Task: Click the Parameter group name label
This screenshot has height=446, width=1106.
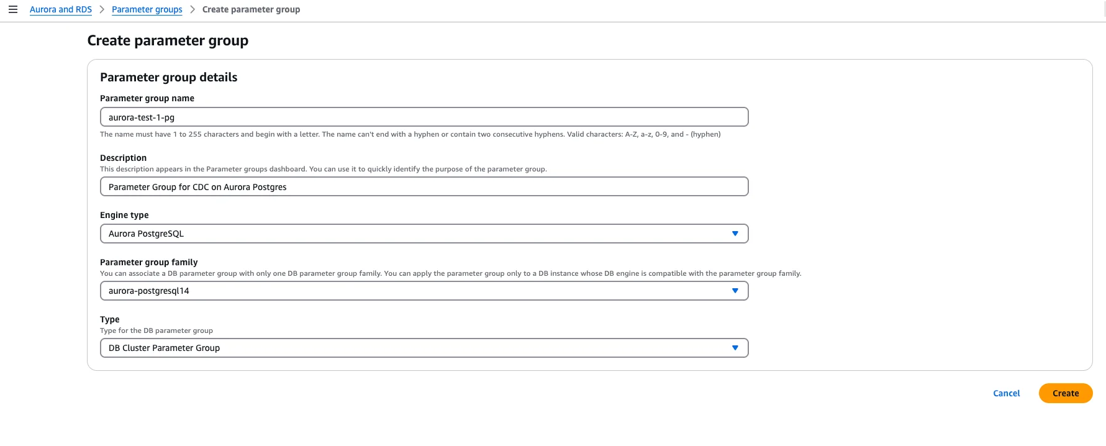Action: click(x=147, y=98)
